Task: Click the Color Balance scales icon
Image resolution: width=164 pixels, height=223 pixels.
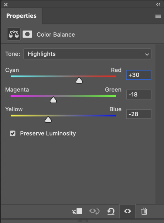Action: pyautogui.click(x=14, y=34)
